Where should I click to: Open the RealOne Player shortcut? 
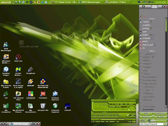tap(6, 71)
